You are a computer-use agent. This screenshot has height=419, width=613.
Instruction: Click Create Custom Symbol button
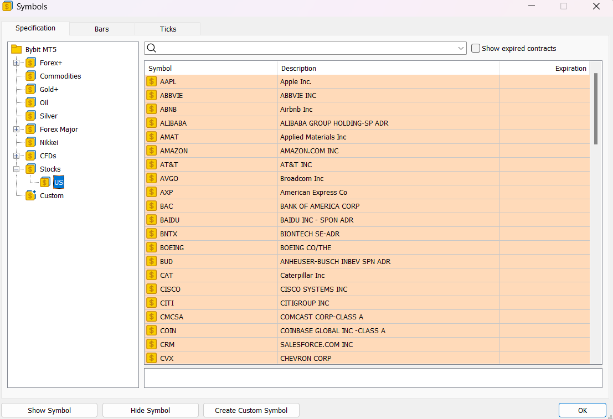click(x=251, y=410)
